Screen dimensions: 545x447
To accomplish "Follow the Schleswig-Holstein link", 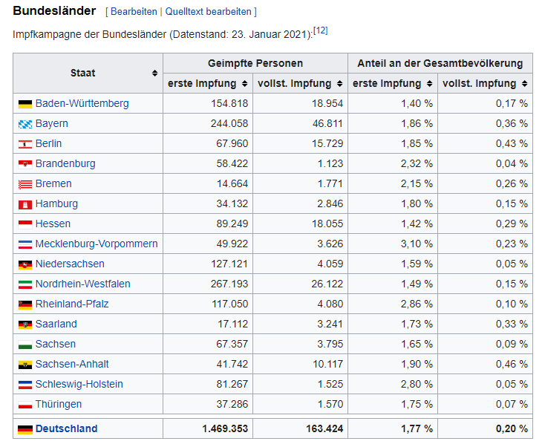I will pyautogui.click(x=79, y=385).
